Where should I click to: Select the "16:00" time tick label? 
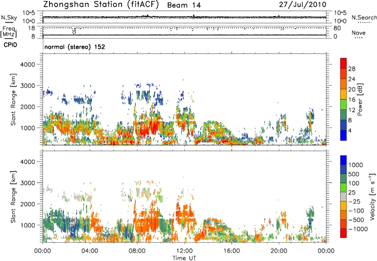click(232, 251)
